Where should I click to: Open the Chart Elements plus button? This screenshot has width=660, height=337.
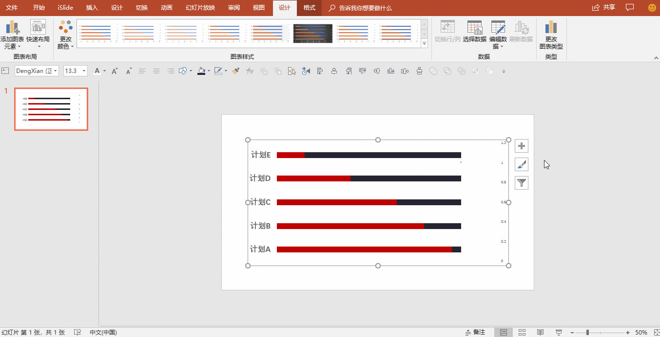click(522, 146)
